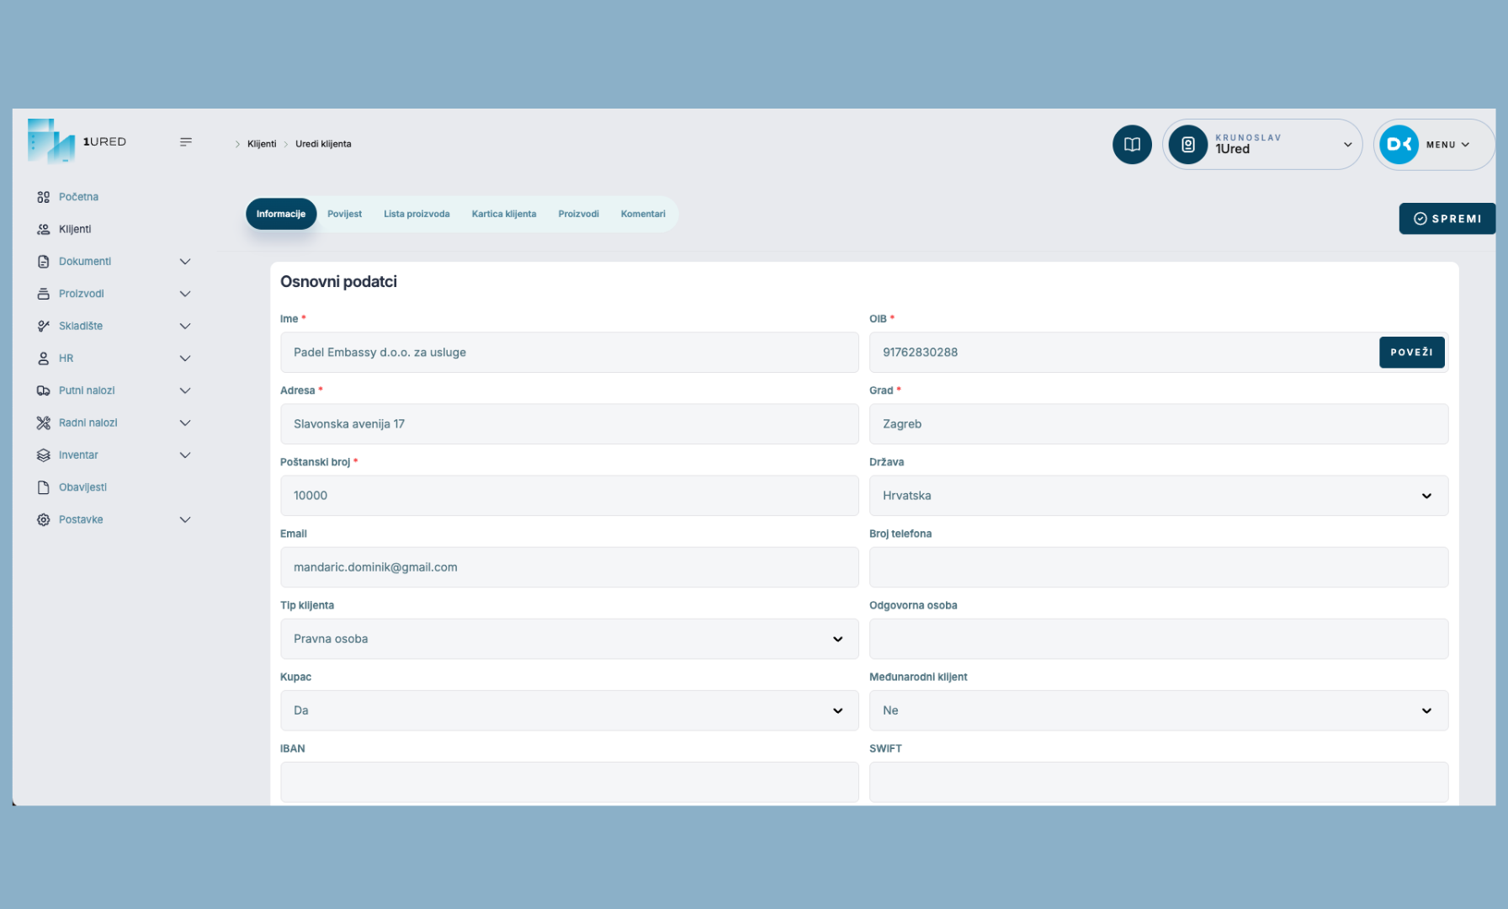Viewport: 1508px width, 909px height.
Task: Click the Broj telefona input field
Action: point(1158,567)
